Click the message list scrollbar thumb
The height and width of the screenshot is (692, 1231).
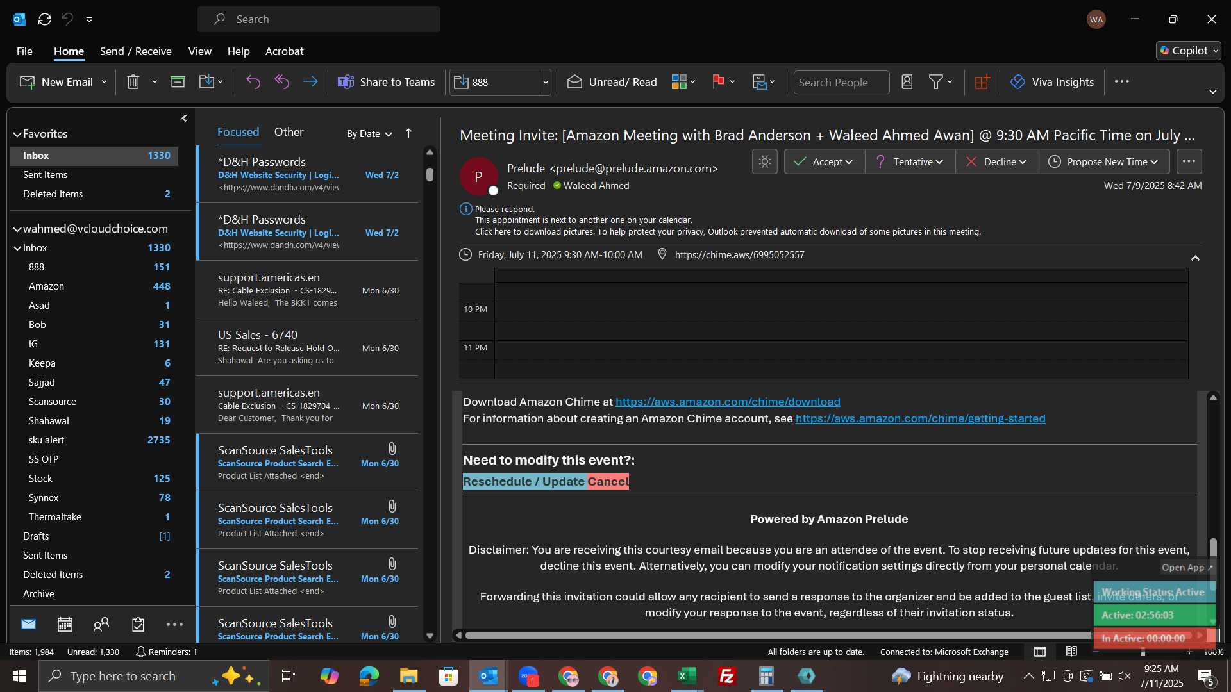(x=430, y=174)
